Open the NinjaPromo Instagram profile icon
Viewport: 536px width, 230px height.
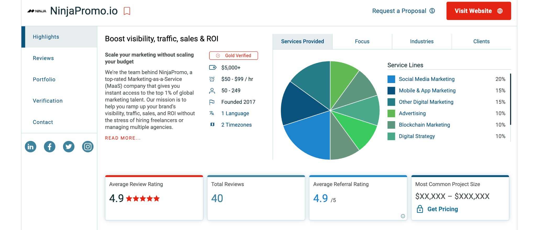(88, 146)
